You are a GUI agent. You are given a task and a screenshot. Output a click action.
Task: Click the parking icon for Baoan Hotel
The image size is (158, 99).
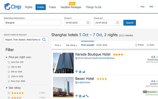point(80,96)
